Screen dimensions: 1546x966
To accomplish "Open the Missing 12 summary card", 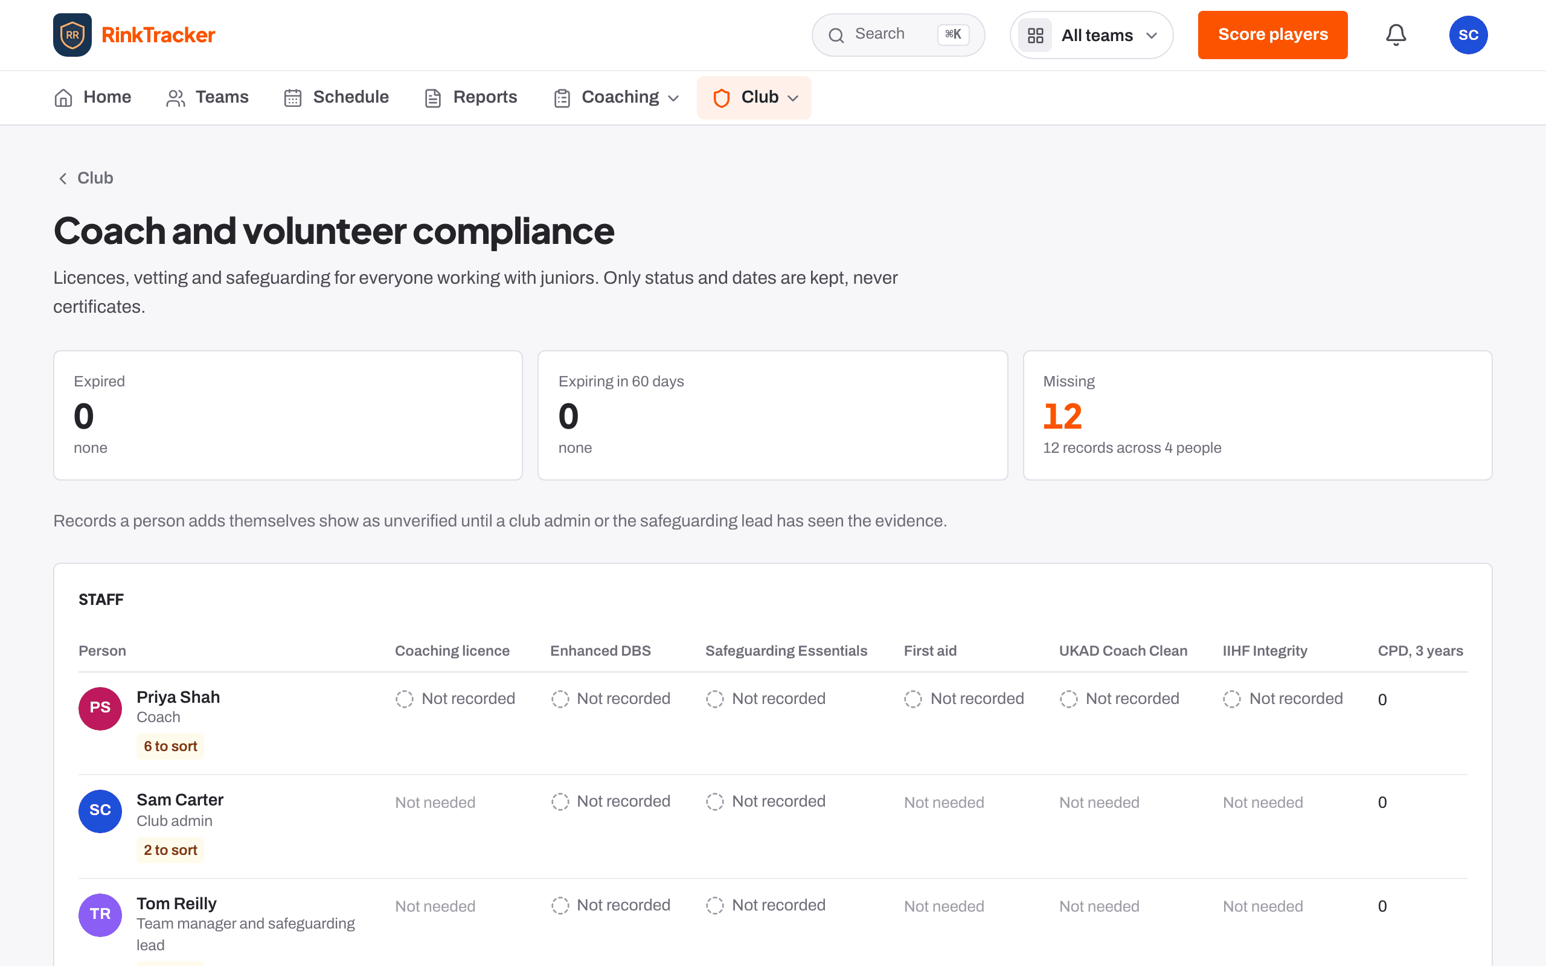I will point(1257,415).
